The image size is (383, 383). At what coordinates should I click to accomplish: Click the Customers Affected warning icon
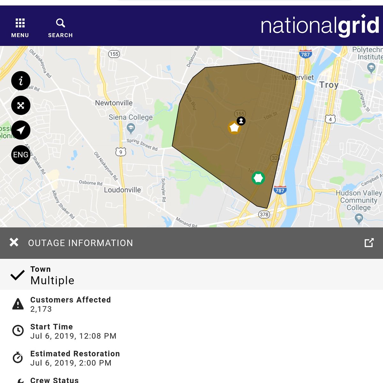point(18,304)
